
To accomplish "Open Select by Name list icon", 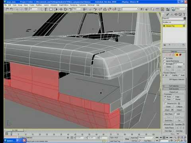I will [46, 9].
